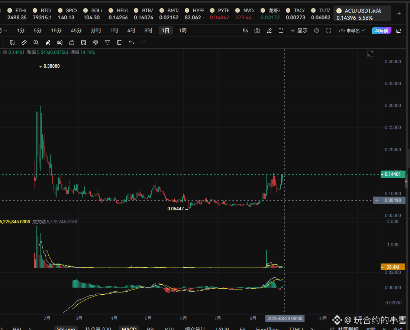Delete drawings with the trash icon
This screenshot has height=330, width=410.
point(119,42)
